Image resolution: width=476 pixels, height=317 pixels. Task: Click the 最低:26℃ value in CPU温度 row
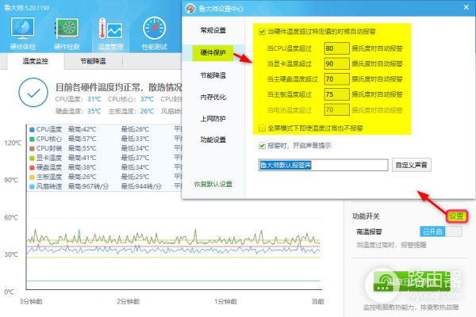pos(135,129)
